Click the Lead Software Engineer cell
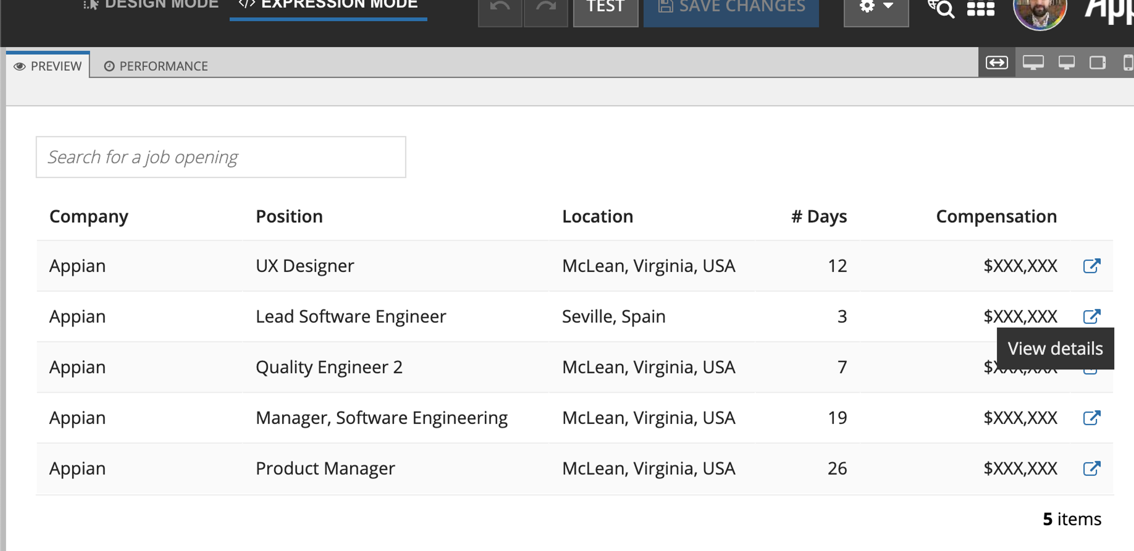 click(x=351, y=317)
